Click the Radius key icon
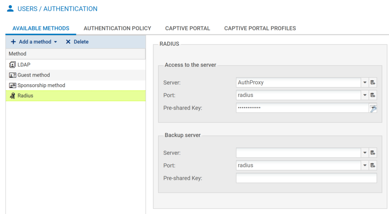Viewport: 389px width, 214px height. [13, 96]
